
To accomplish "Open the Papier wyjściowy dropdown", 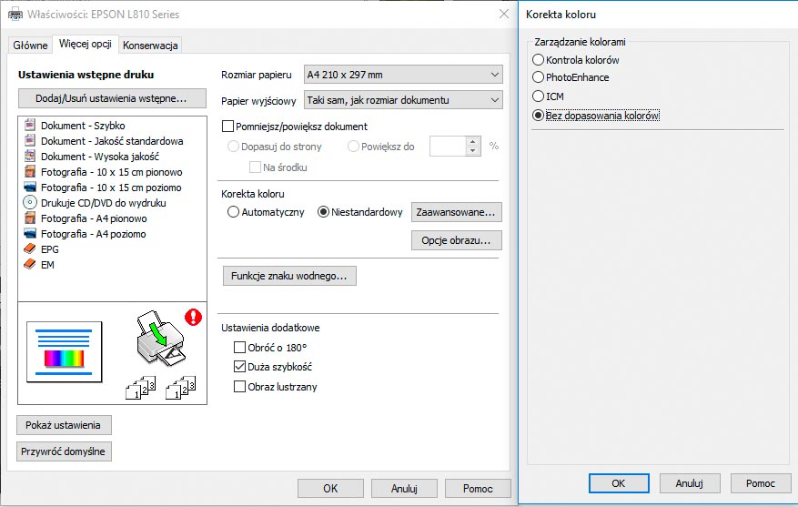I will tap(403, 100).
